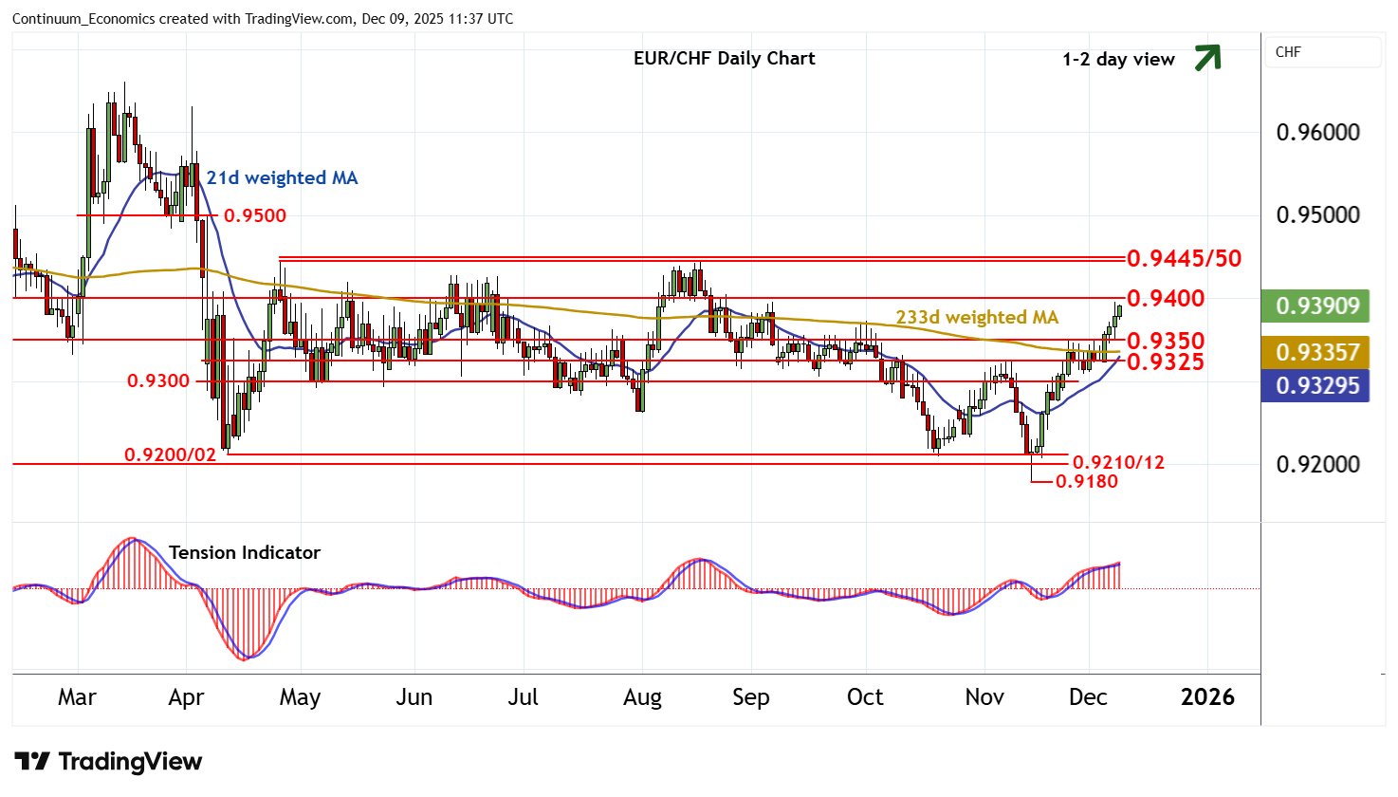Click the 0.9350 support level label
The width and height of the screenshot is (1398, 797).
coord(1166,341)
